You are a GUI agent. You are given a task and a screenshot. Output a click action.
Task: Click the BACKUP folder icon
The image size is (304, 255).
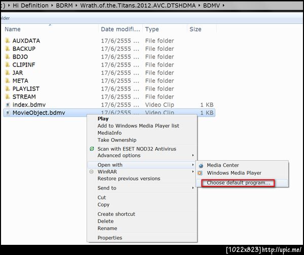[8, 49]
